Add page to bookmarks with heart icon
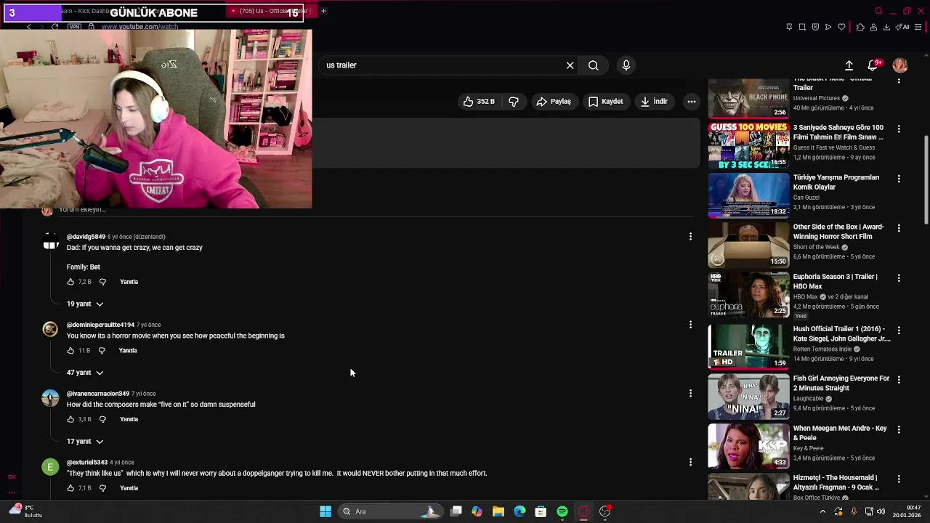This screenshot has height=523, width=930. coord(841,27)
